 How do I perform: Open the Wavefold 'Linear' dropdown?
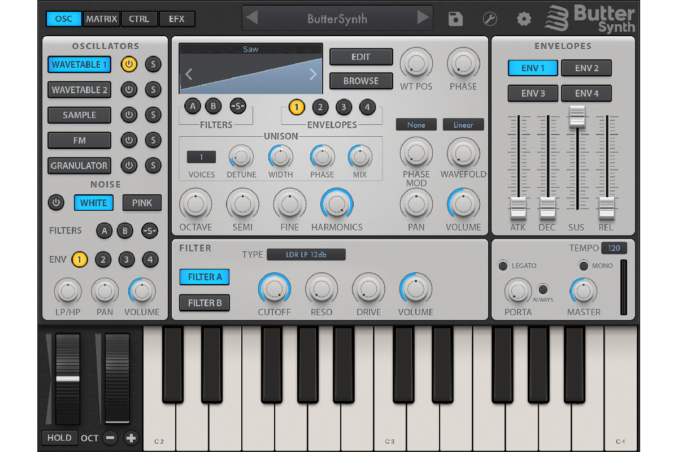(x=463, y=125)
